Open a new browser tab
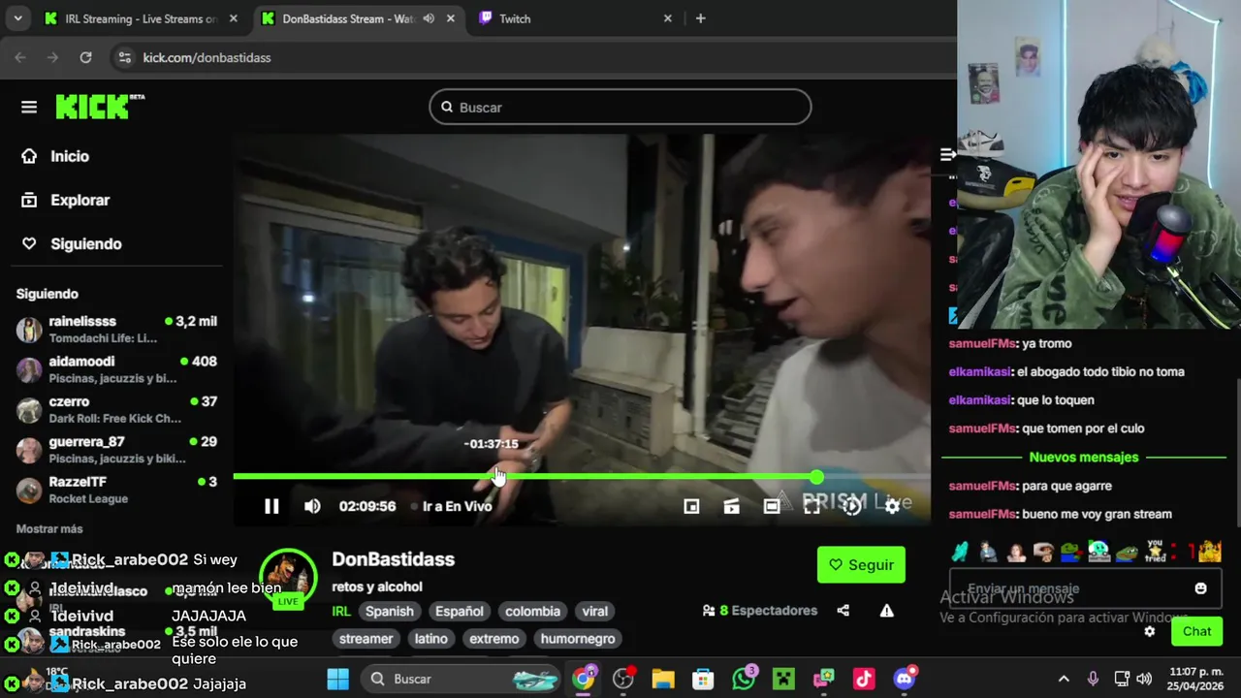 (x=700, y=18)
